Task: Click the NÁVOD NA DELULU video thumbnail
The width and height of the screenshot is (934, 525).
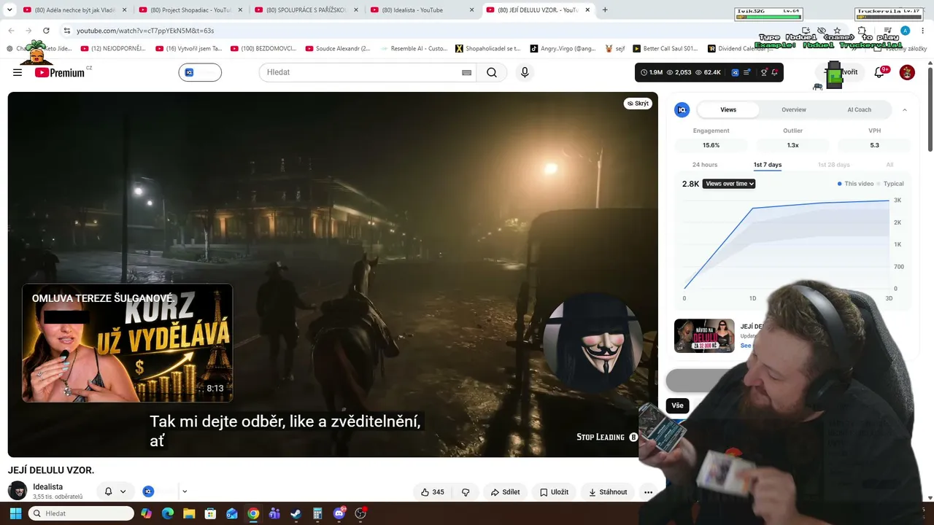Action: (x=704, y=335)
